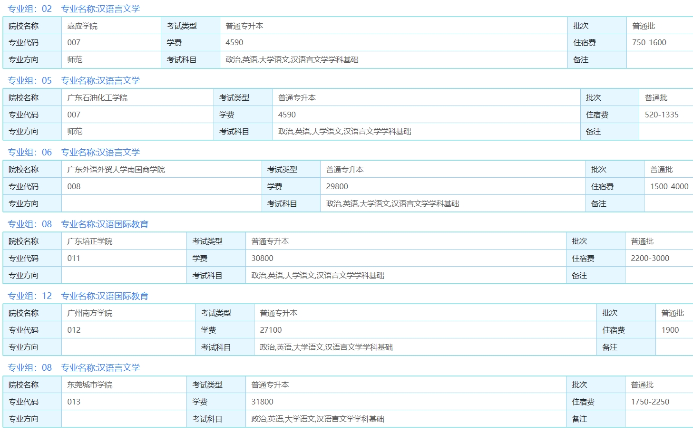Click the 专业组：02 汉语言文学 heading
This screenshot has width=693, height=433.
click(74, 9)
